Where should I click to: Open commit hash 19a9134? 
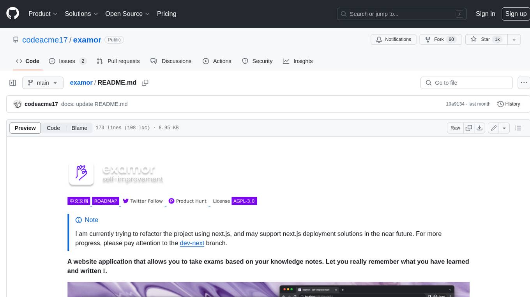[x=455, y=104]
